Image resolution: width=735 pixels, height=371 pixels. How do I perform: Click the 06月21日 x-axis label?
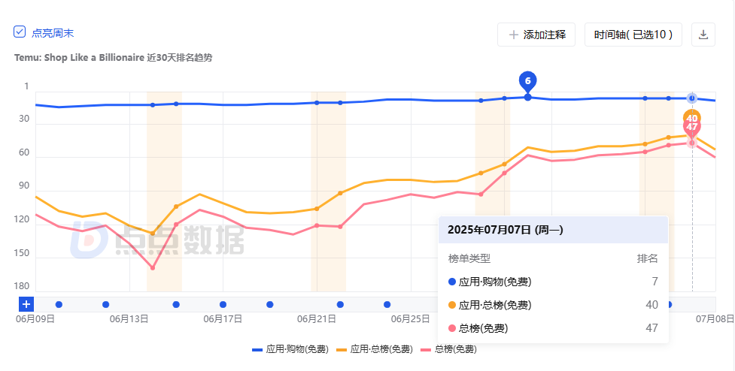317,319
